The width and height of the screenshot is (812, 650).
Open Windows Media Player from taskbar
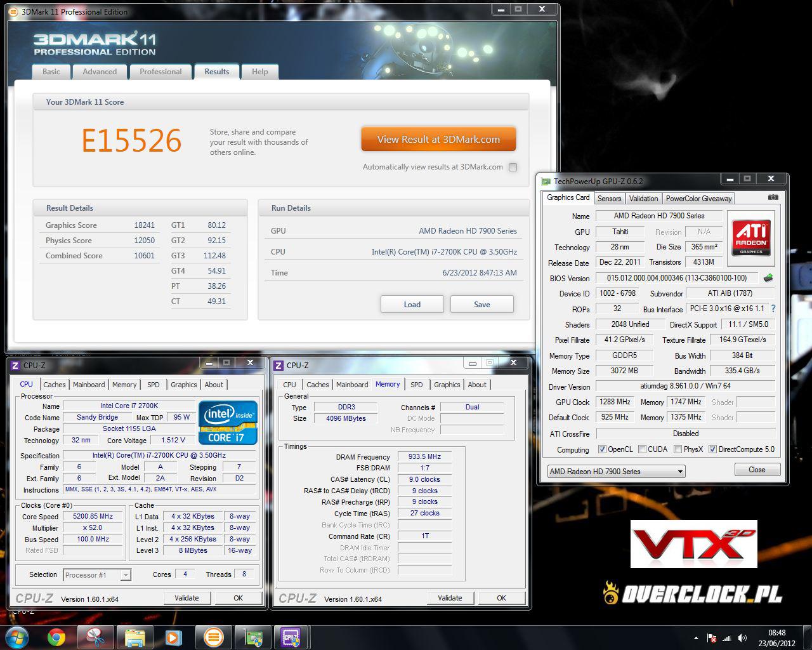click(x=173, y=637)
